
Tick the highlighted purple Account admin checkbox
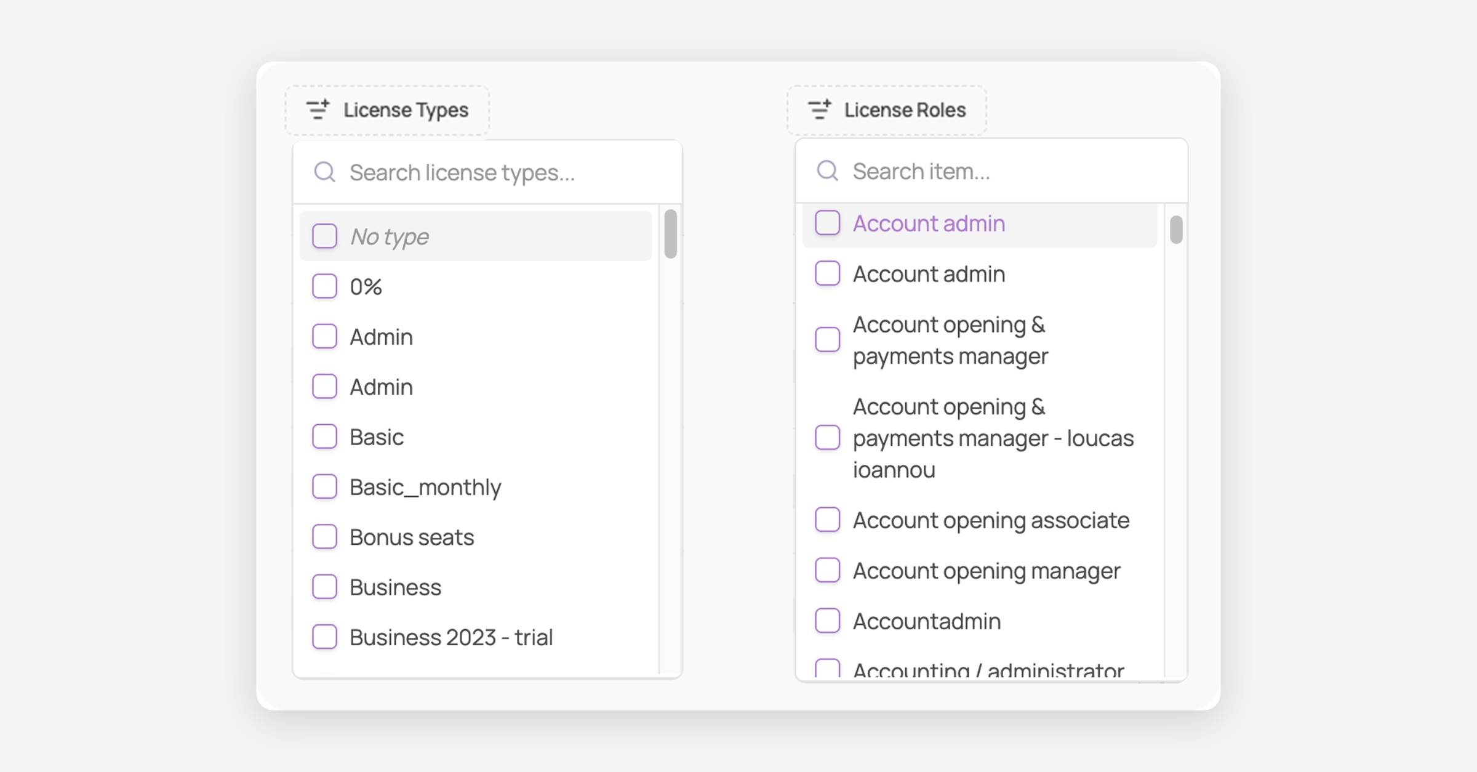coord(827,223)
